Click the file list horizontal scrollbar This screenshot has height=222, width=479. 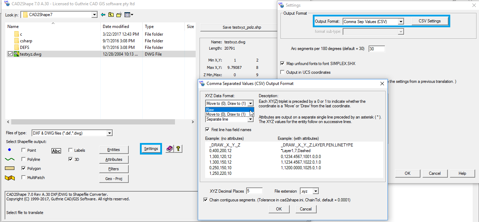click(93, 122)
